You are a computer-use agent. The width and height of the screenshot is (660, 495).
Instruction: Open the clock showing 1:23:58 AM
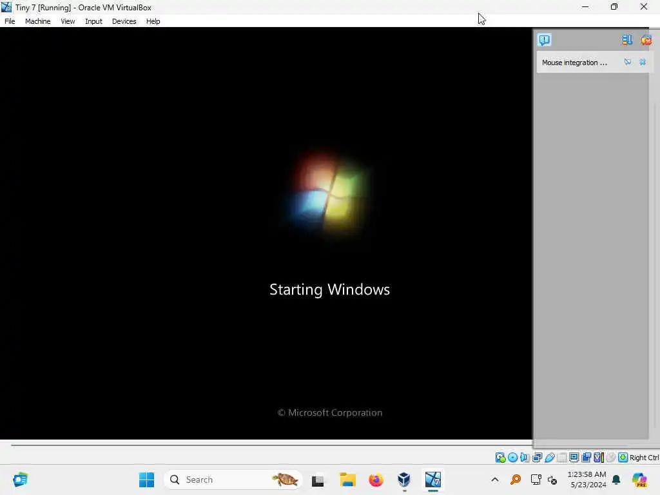(588, 480)
